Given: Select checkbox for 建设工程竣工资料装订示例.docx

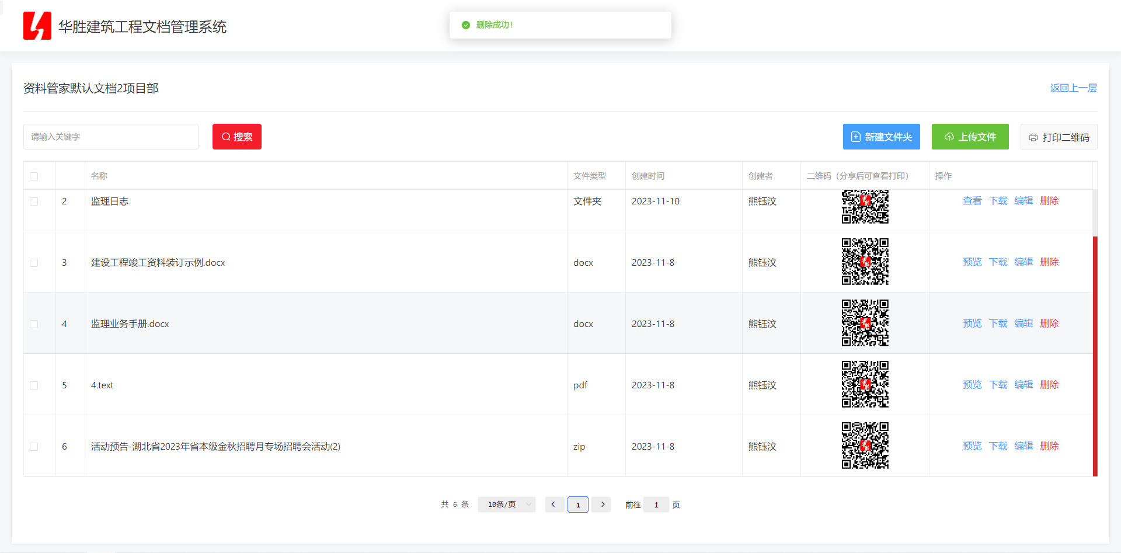Looking at the screenshot, I should [x=34, y=263].
